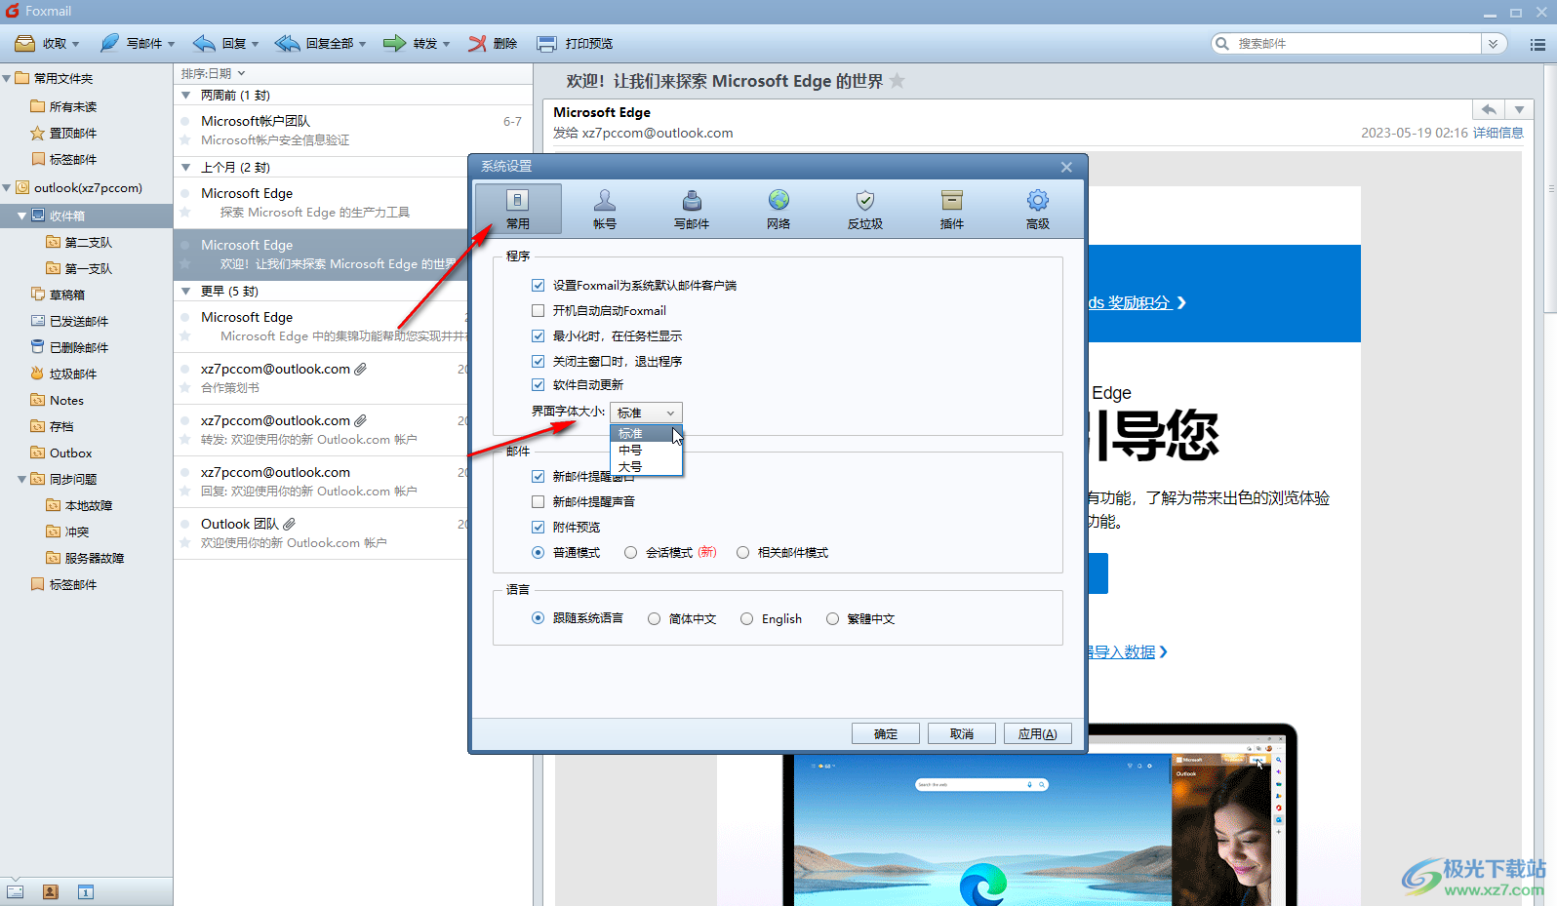Star the Microsoft Edge welcome email title
This screenshot has width=1557, height=906.
click(x=898, y=81)
